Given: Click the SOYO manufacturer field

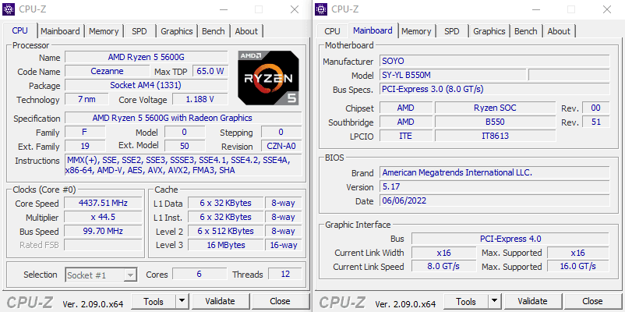Looking at the screenshot, I should [494, 61].
